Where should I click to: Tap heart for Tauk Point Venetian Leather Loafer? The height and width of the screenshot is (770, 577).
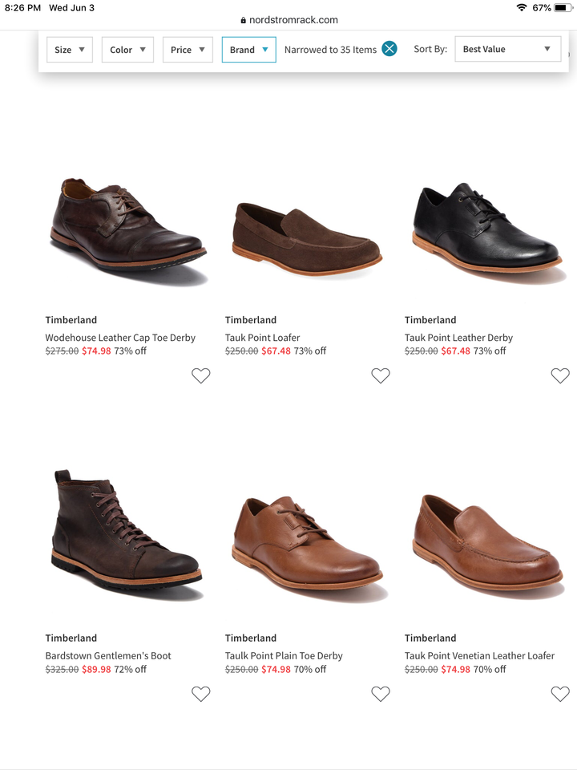(x=560, y=694)
